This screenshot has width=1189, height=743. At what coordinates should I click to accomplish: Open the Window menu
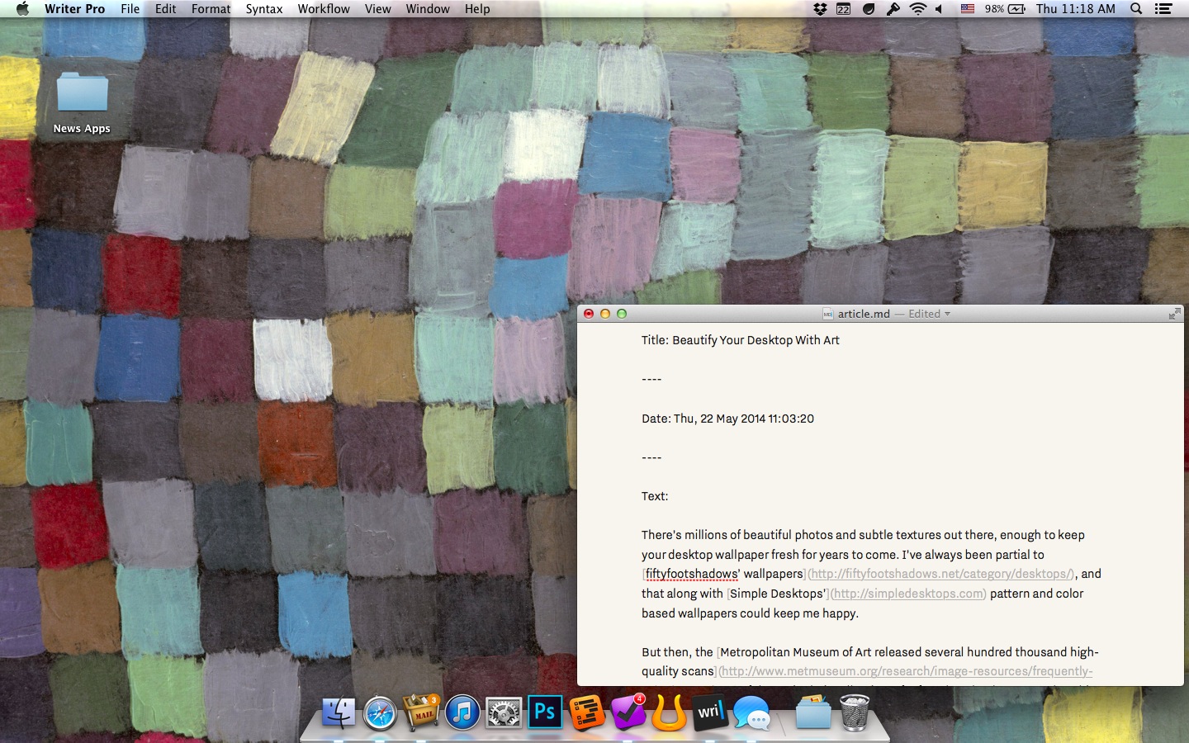(x=428, y=9)
